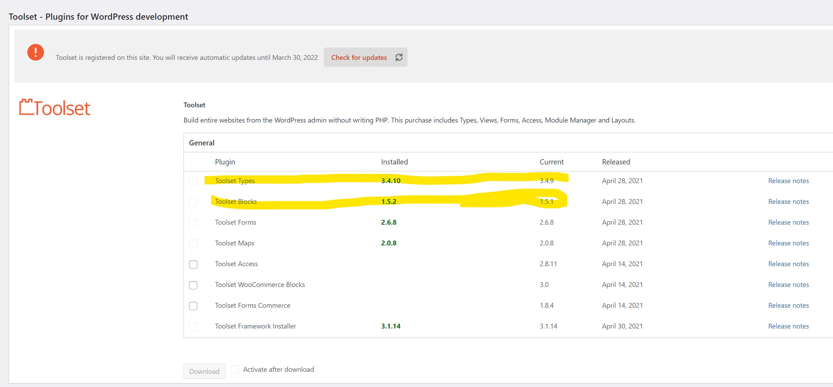Click the registration status message text
Screen dimensions: 833x387
tap(187, 57)
